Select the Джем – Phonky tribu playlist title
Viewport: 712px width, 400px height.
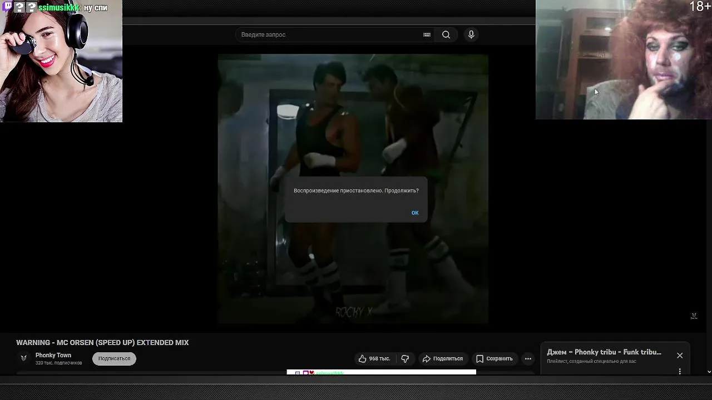point(604,352)
